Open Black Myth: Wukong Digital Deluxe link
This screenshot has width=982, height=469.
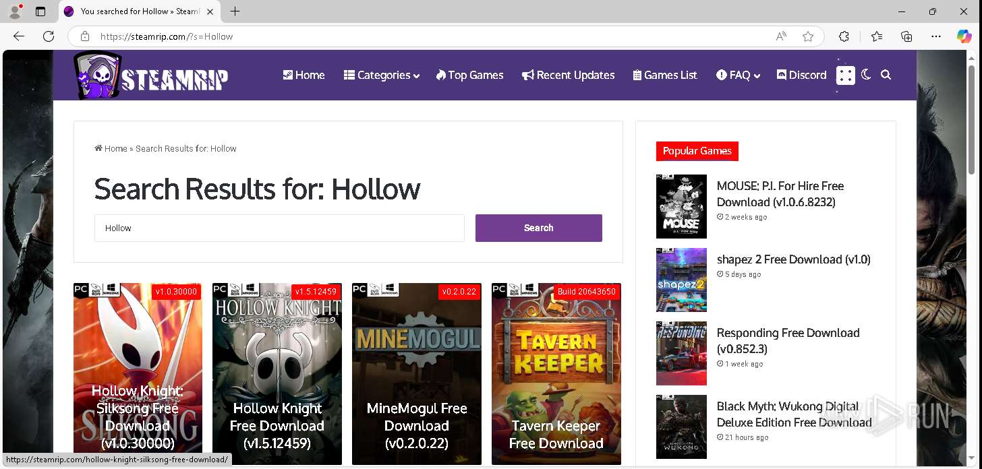[795, 414]
